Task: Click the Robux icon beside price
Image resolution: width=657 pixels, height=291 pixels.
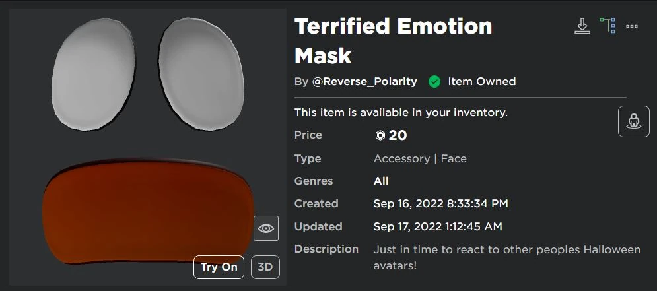Action: 380,135
